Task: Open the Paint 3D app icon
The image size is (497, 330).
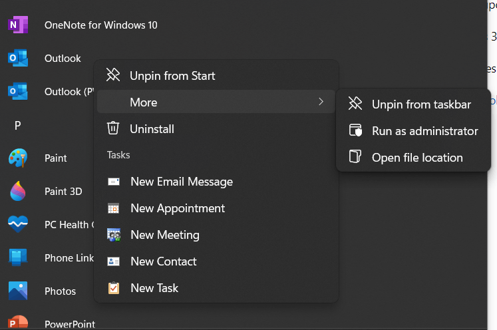Action: [x=18, y=192]
